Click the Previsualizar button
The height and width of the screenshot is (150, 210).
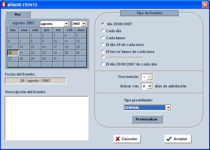[147, 119]
